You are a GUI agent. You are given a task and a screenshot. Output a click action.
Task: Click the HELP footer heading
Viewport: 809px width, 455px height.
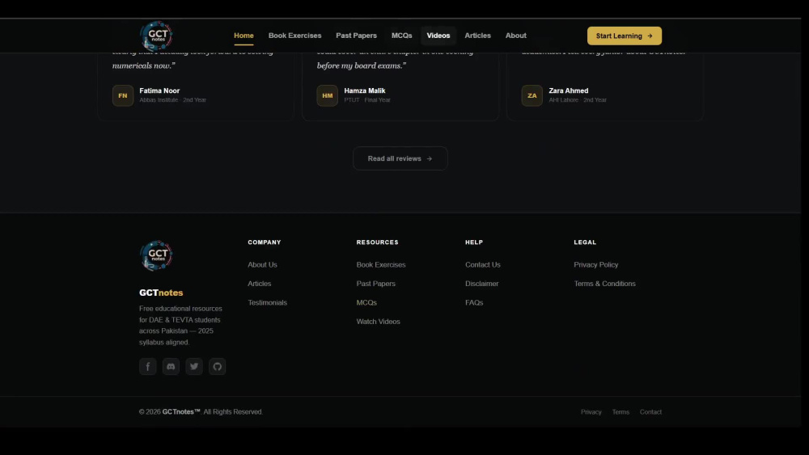pos(473,242)
